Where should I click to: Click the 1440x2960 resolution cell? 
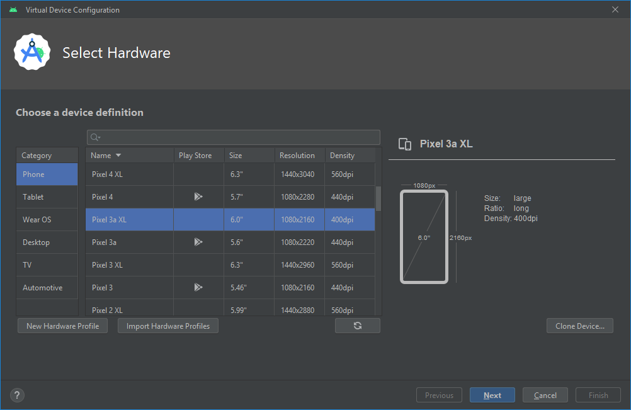298,265
